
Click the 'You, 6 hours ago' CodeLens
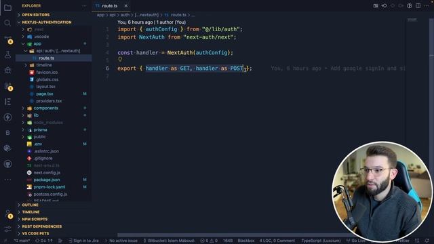click(x=151, y=22)
